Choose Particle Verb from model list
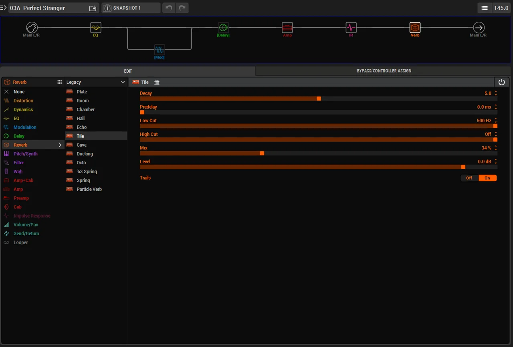 coord(89,189)
